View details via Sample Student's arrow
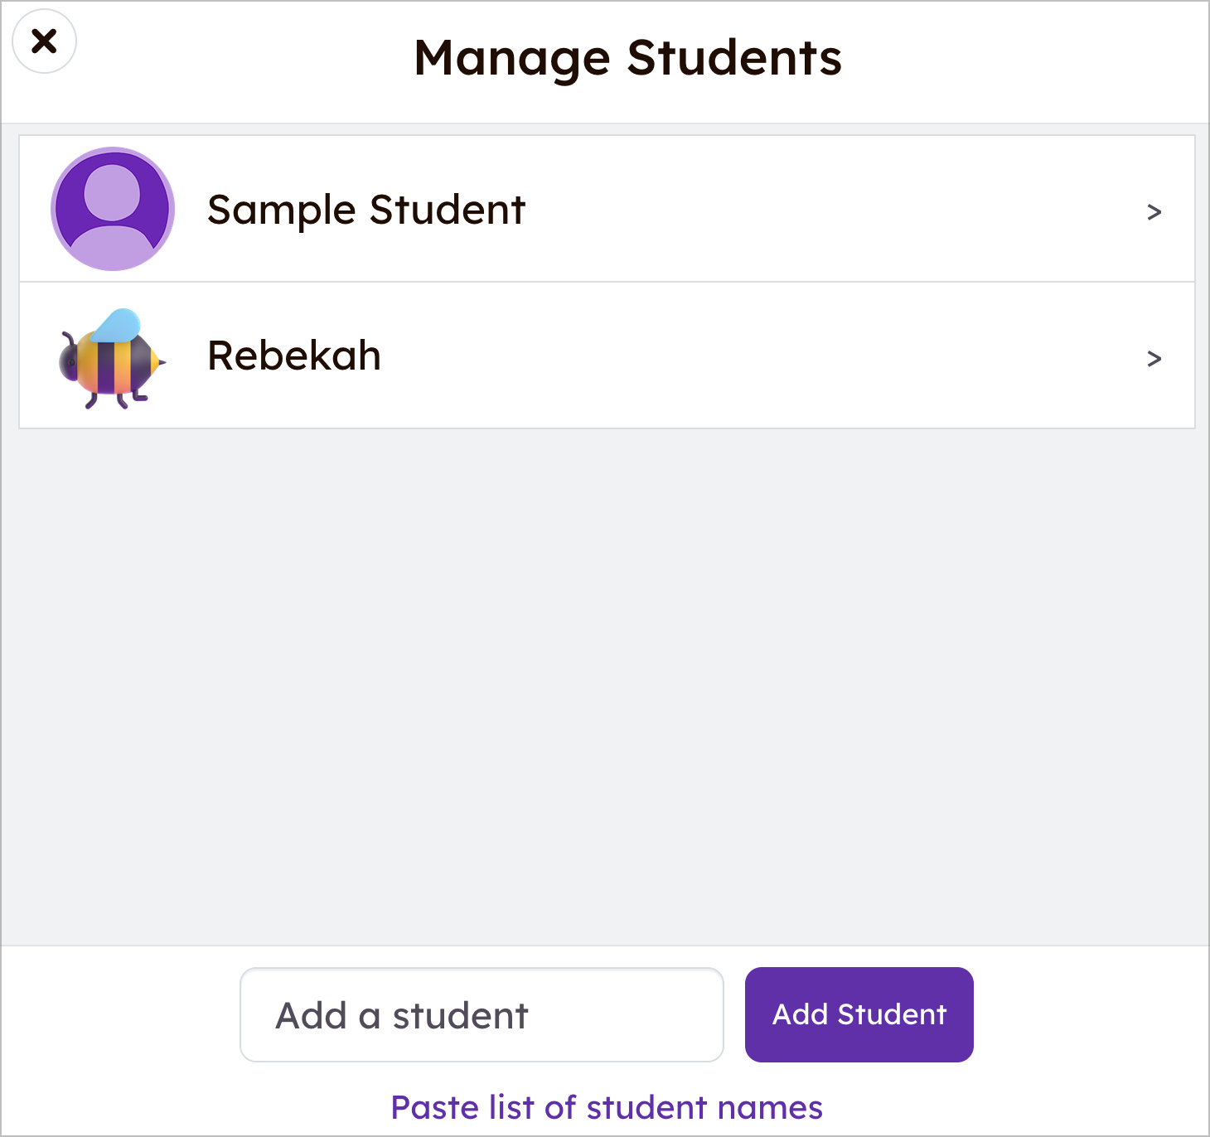Screen dimensions: 1210x1137 tap(1154, 212)
